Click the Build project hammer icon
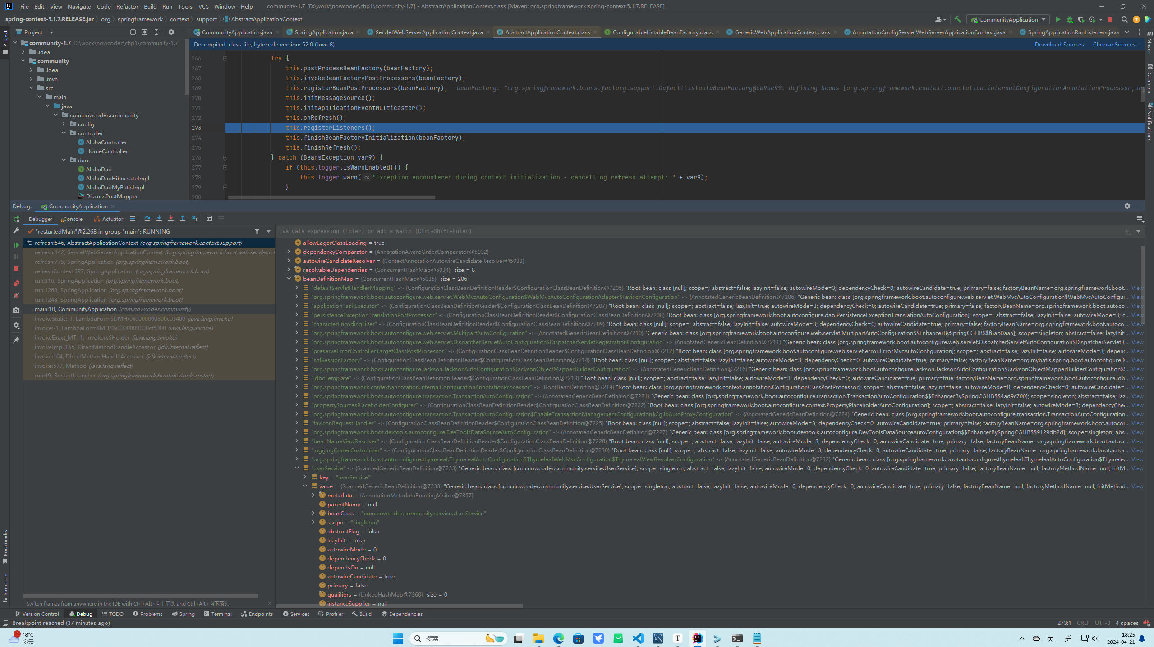 pos(957,19)
